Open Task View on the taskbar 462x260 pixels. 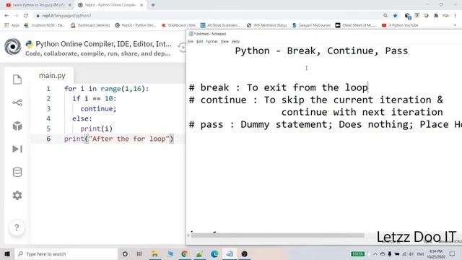click(x=139, y=253)
